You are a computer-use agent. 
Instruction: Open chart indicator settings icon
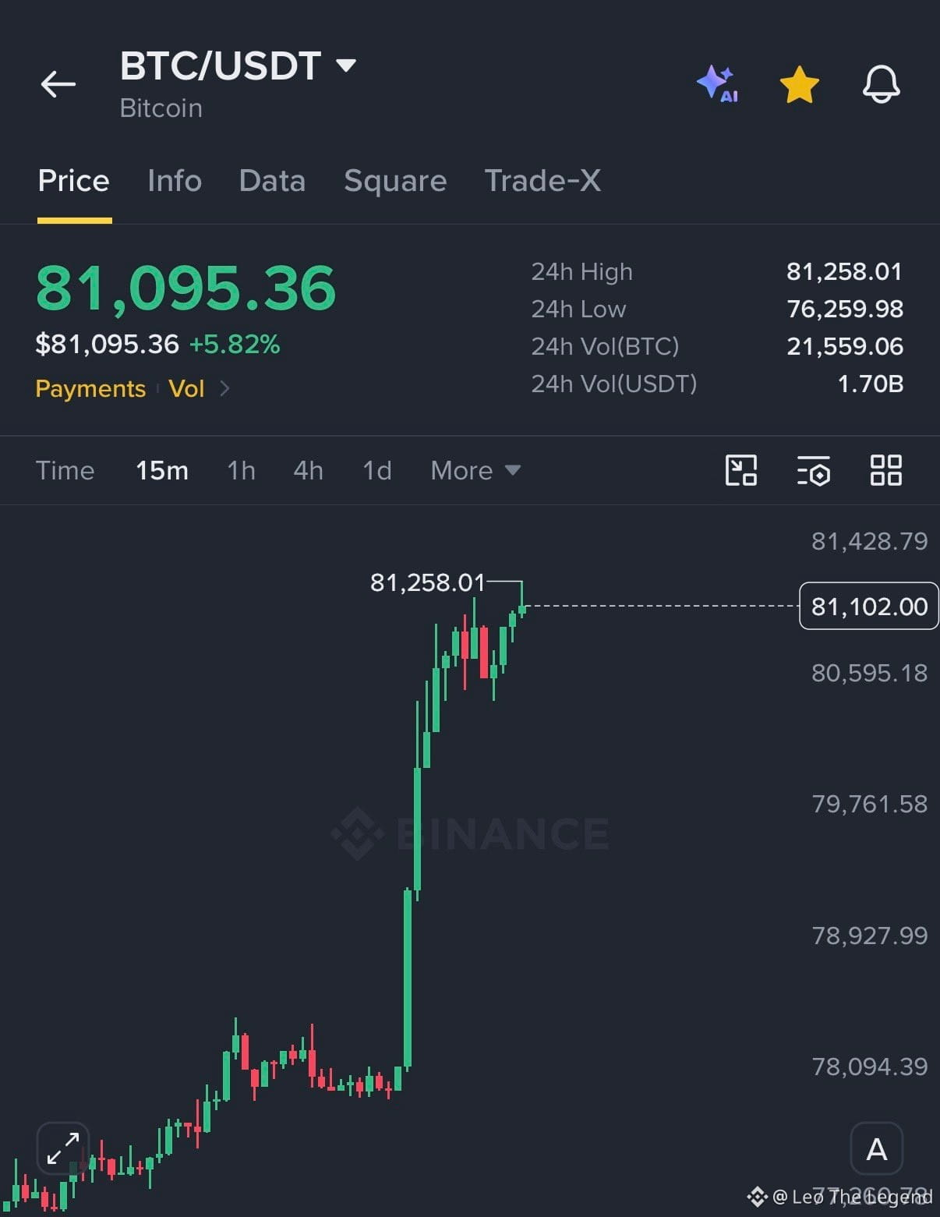coord(814,470)
